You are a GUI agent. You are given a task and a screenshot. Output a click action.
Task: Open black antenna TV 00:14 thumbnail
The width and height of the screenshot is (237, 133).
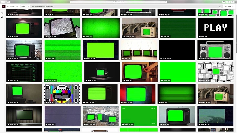[x=177, y=116]
